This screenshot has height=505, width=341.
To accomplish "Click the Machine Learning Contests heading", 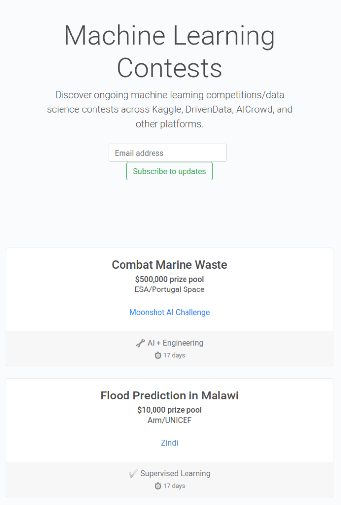I will click(169, 51).
